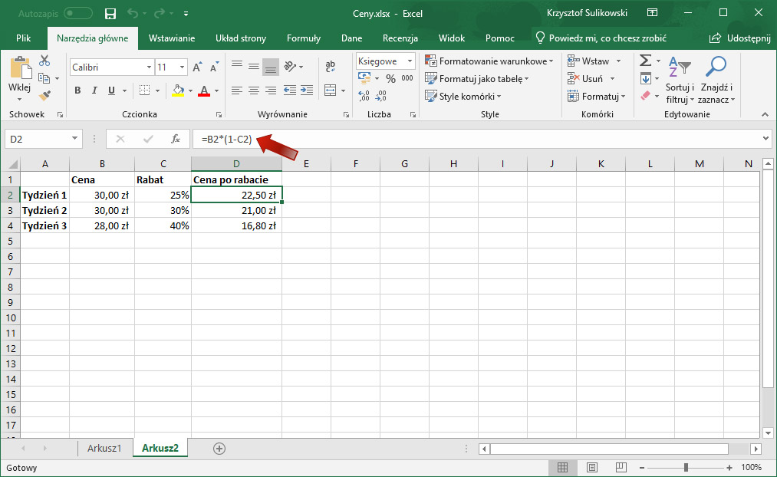The height and width of the screenshot is (477, 777).
Task: Collapse the ribbon with the chevron
Action: click(765, 116)
